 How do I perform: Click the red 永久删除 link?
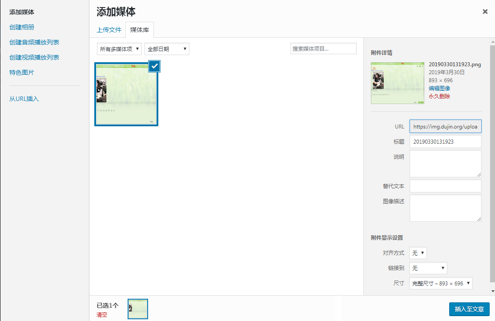[439, 96]
